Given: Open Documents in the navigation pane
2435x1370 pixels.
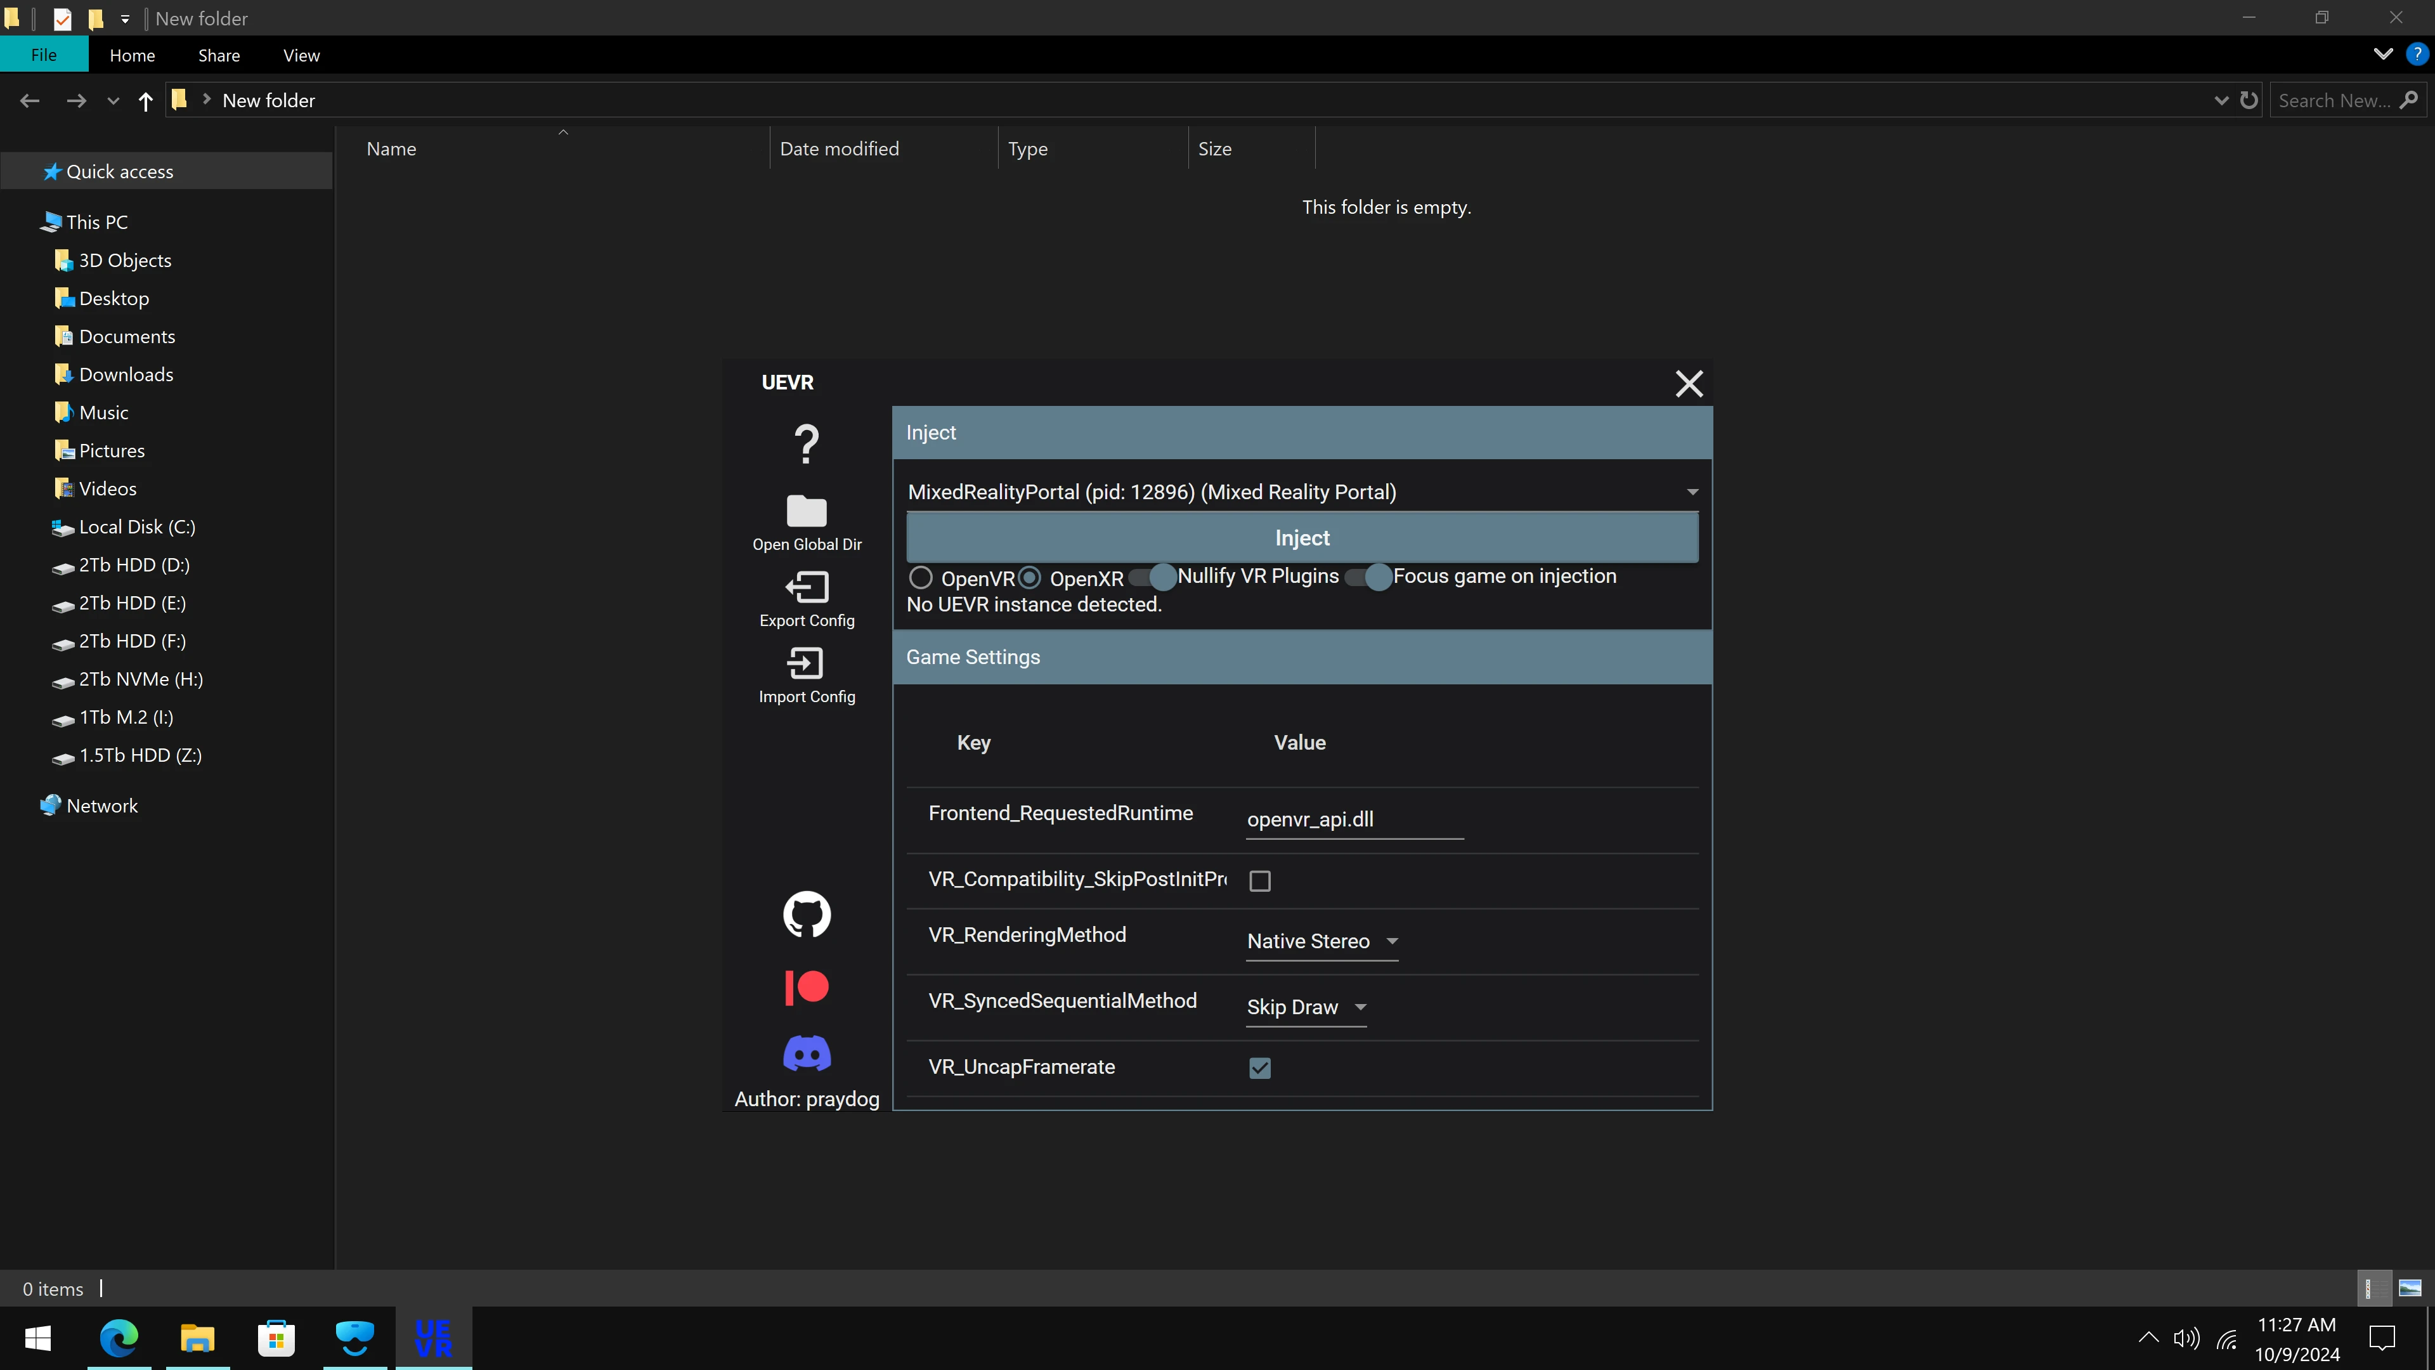Looking at the screenshot, I should [x=127, y=337].
